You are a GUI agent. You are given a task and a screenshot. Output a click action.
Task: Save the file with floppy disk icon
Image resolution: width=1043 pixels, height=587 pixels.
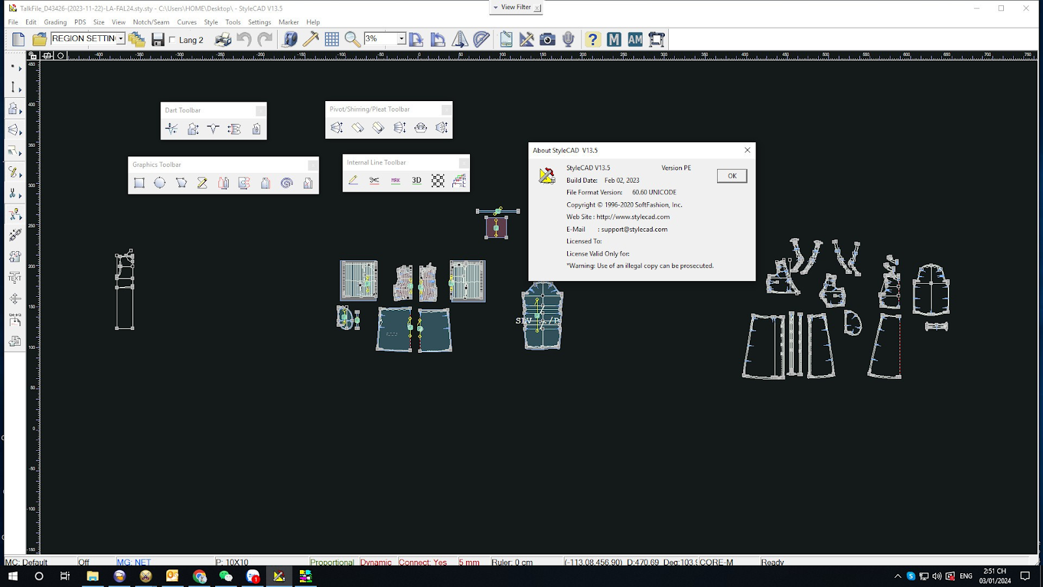(x=158, y=39)
